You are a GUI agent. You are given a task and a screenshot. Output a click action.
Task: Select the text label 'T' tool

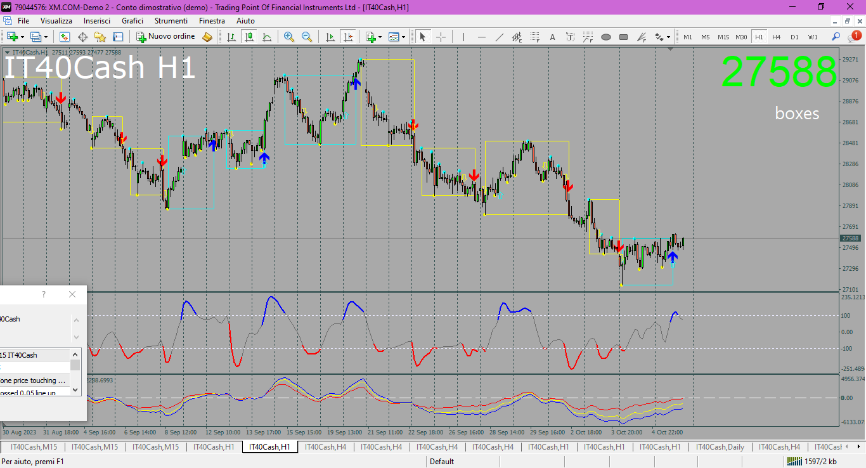click(x=570, y=37)
